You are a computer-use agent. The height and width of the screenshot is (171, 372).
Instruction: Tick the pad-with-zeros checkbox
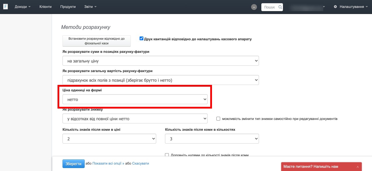click(167, 155)
